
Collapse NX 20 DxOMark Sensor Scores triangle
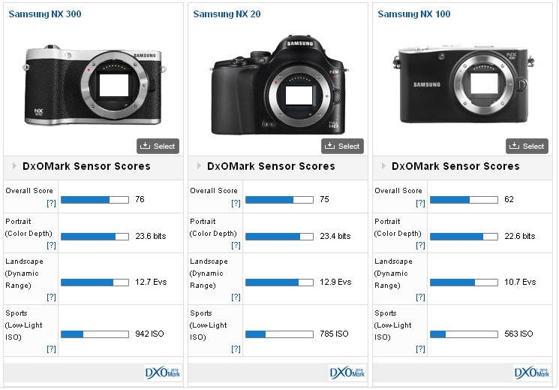(x=199, y=166)
